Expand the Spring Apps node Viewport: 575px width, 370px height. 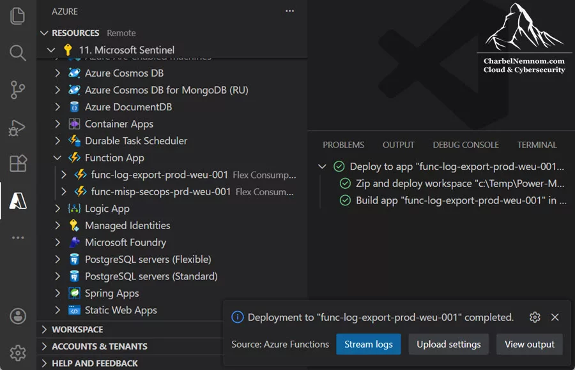(x=57, y=293)
